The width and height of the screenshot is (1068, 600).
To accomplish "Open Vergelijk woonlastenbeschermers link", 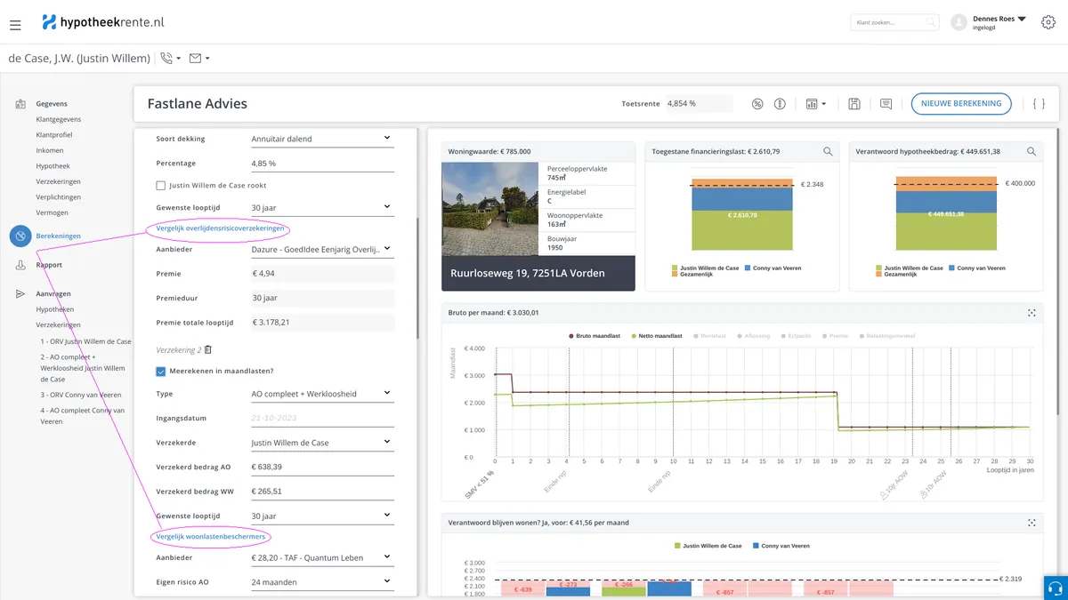I will click(211, 537).
